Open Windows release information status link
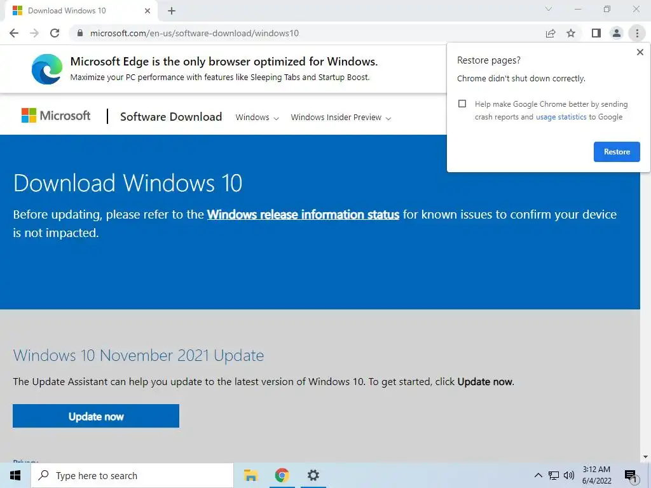 [303, 215]
